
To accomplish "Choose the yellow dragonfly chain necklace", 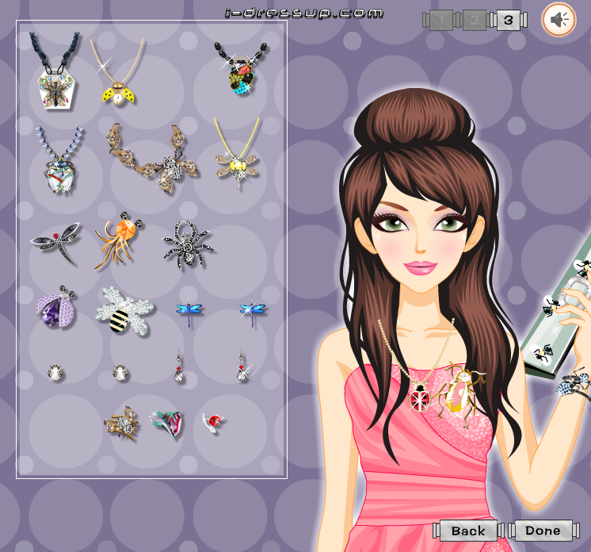I will pyautogui.click(x=237, y=154).
